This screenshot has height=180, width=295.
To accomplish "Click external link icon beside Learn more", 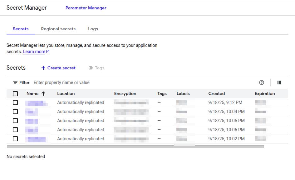I will tap(48, 52).
